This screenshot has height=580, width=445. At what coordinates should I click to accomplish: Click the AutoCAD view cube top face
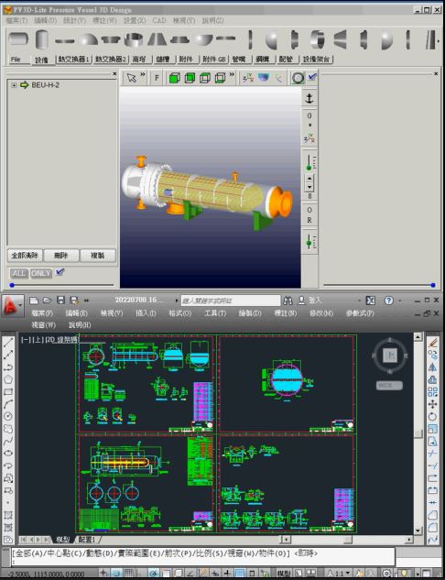(x=389, y=356)
